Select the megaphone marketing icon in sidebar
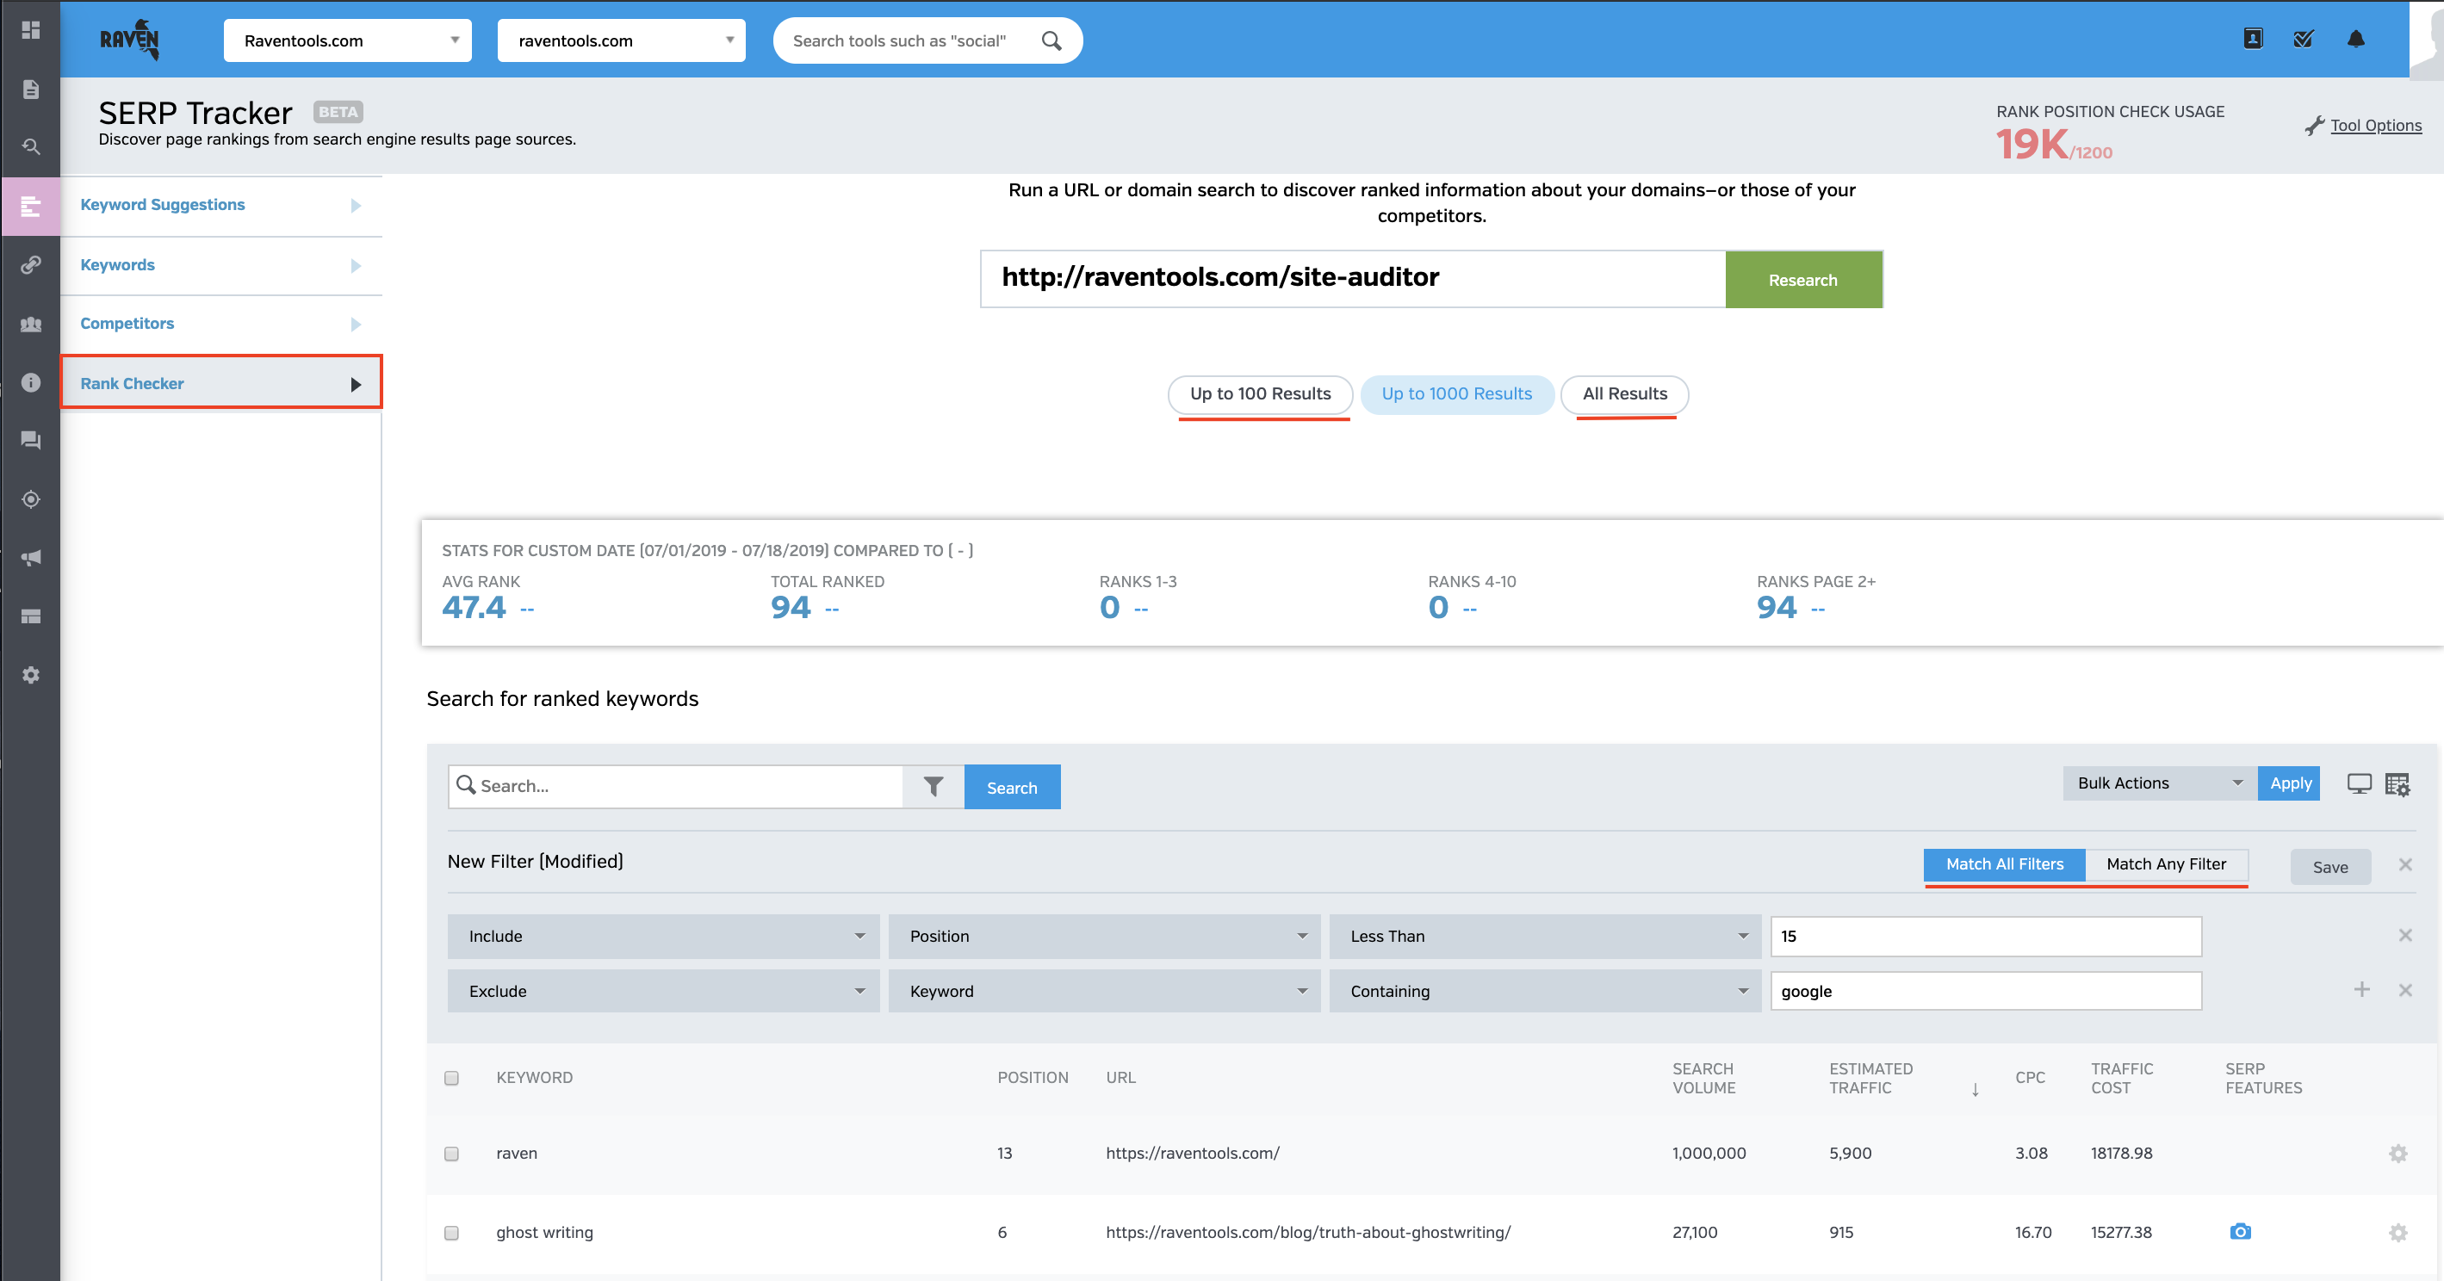 pyautogui.click(x=30, y=558)
